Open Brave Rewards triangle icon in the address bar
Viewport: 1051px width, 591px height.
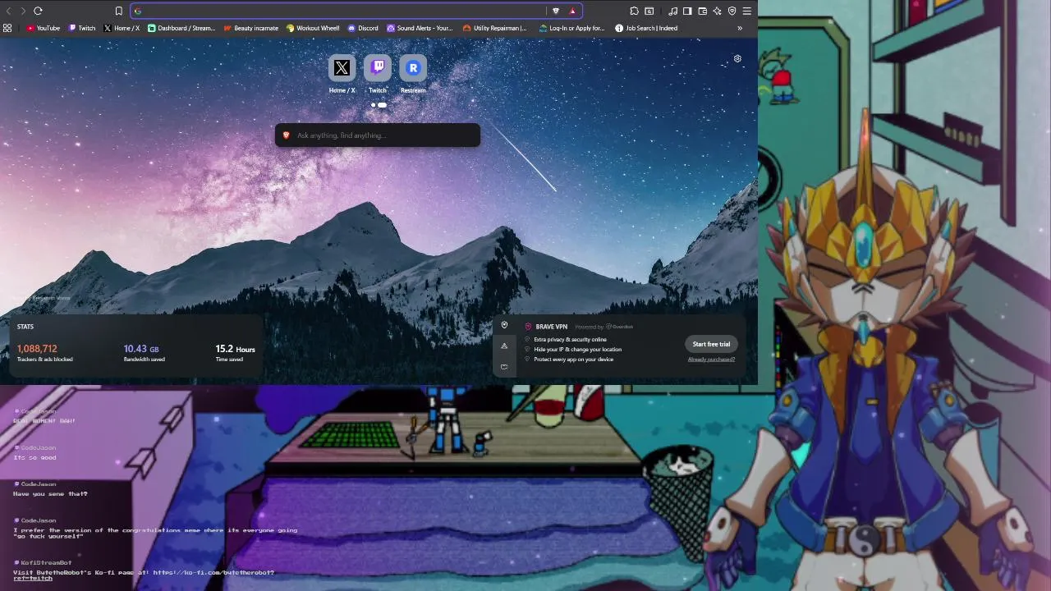(572, 11)
